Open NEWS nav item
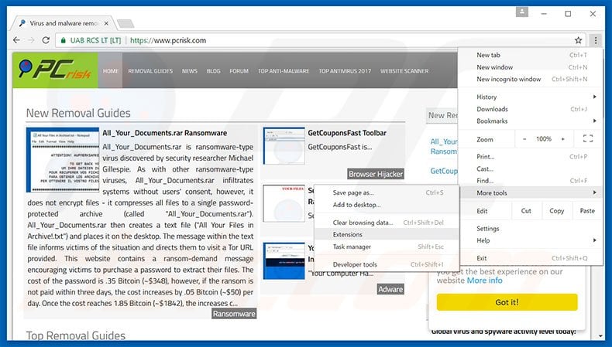Viewport: 612px width, 347px height. [x=189, y=71]
